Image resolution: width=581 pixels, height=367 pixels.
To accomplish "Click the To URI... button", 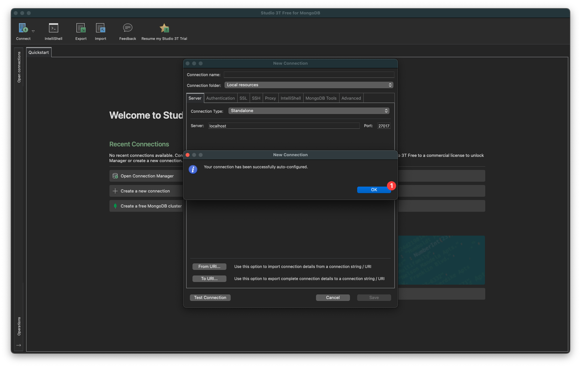I will click(209, 279).
